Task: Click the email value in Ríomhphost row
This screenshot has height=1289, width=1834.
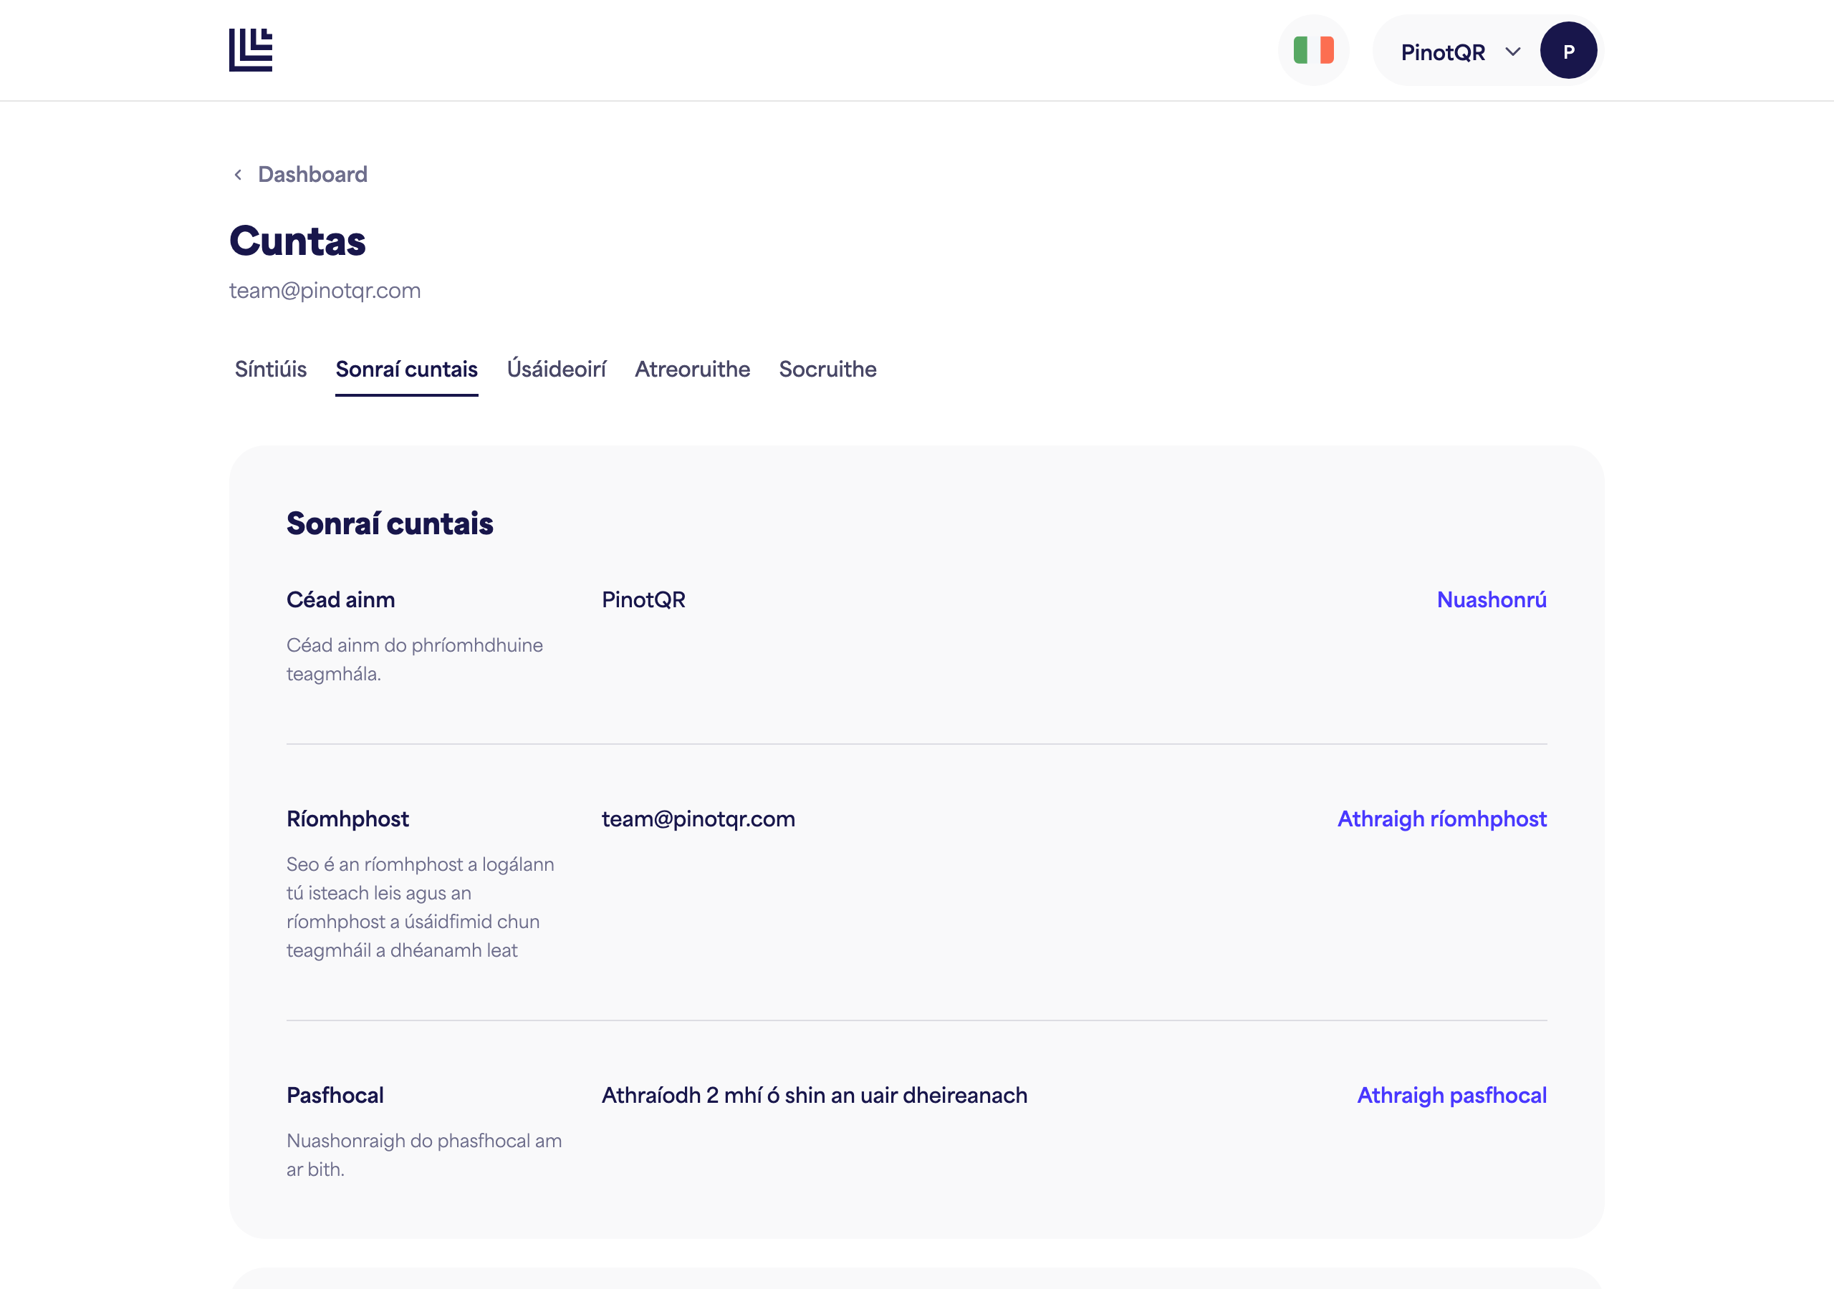Action: click(x=698, y=819)
